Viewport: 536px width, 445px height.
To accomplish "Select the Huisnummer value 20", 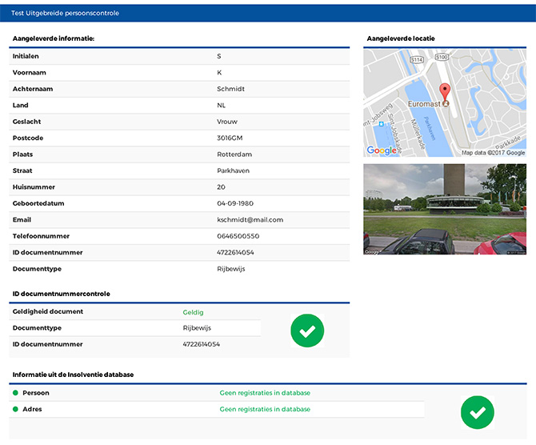I will pos(221,187).
